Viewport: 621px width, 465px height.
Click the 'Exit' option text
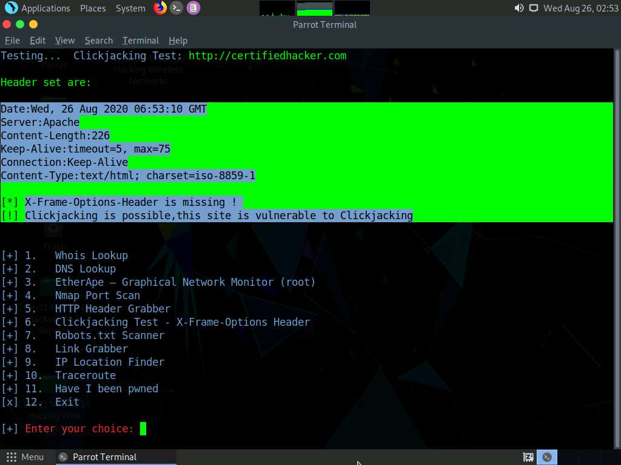pos(67,402)
